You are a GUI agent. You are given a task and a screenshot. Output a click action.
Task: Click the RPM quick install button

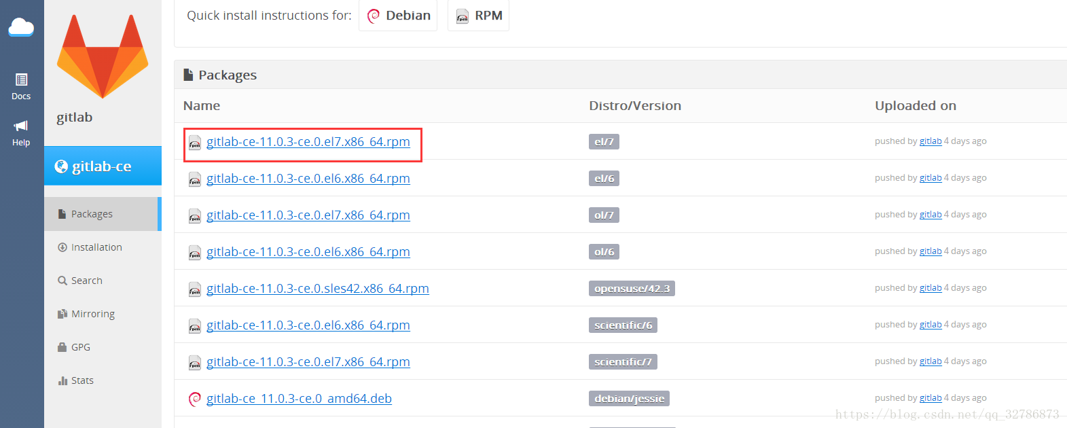(x=479, y=15)
